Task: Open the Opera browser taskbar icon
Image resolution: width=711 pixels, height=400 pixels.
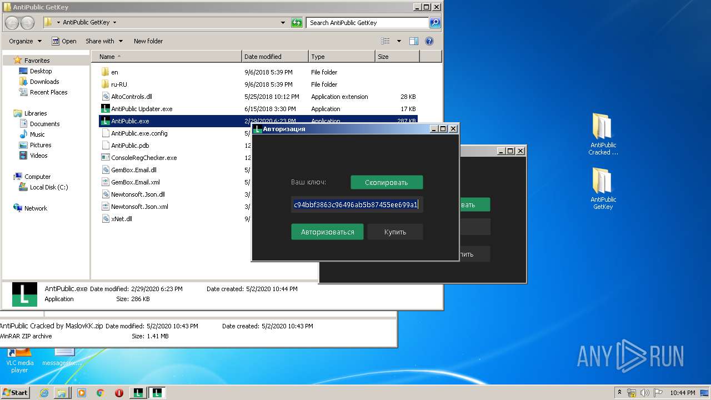Action: point(119,393)
